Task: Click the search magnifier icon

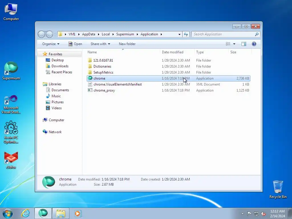Action: pos(257,34)
